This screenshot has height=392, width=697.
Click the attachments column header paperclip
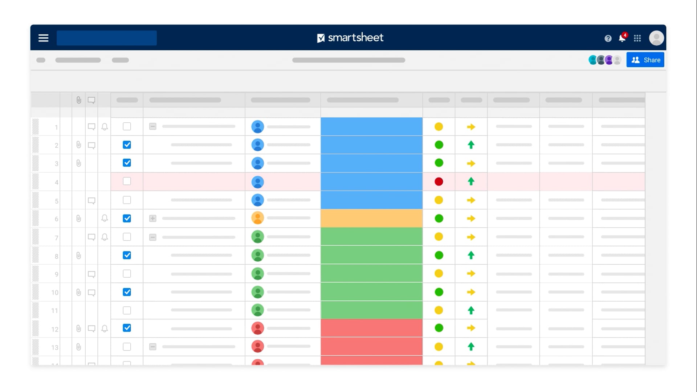pyautogui.click(x=78, y=100)
